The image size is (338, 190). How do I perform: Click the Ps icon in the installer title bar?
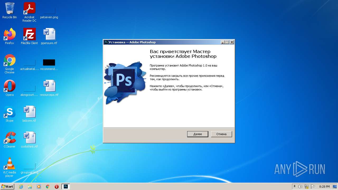click(106, 42)
